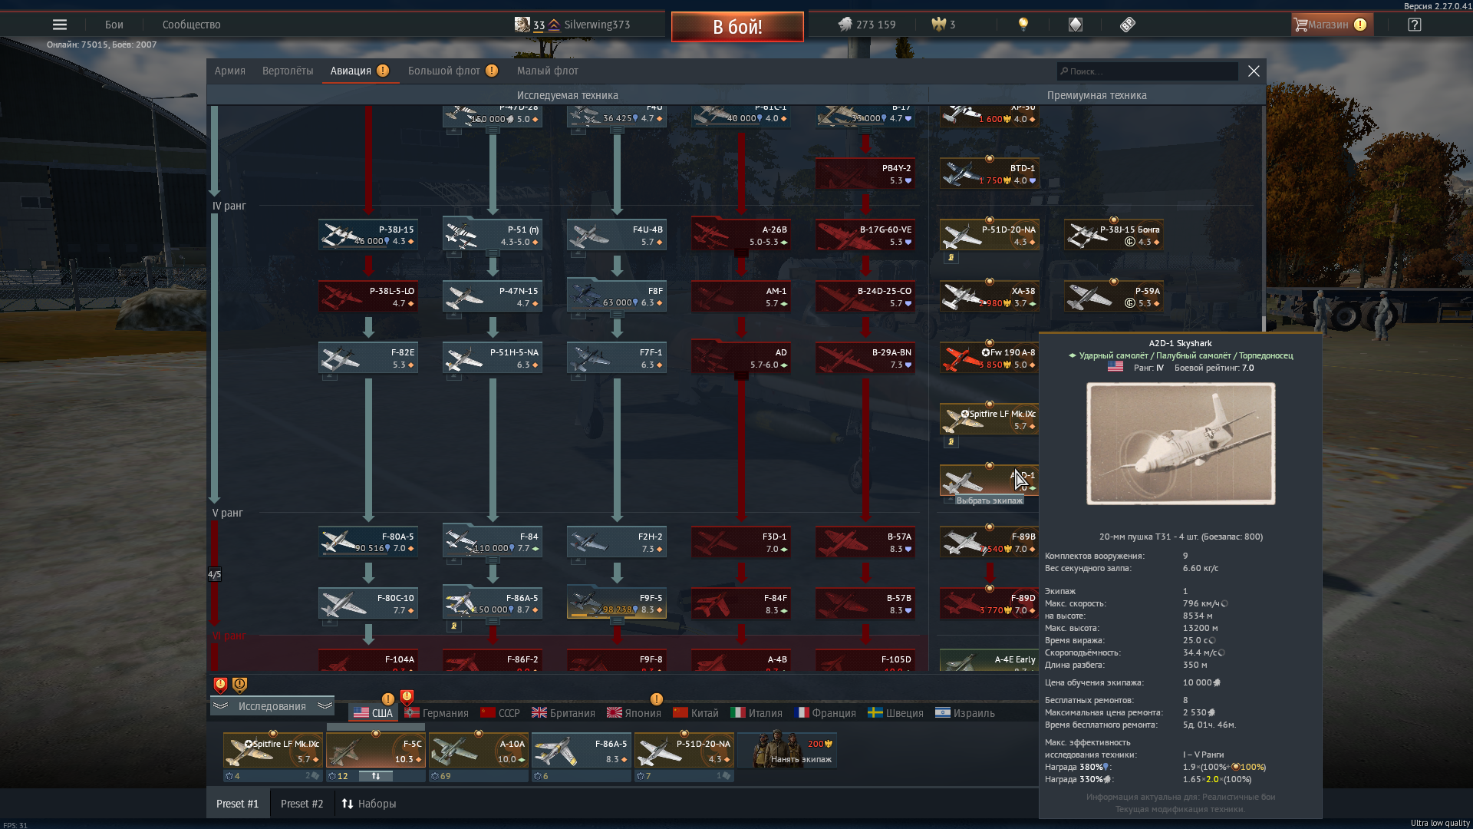Select F-80A-5 jet card
The width and height of the screenshot is (1473, 829).
coord(368,542)
